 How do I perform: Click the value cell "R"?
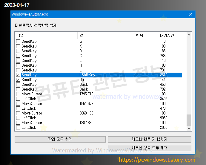click(x=81, y=65)
